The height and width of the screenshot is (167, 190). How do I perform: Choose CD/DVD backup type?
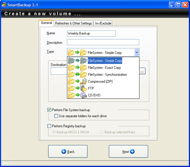point(103,95)
